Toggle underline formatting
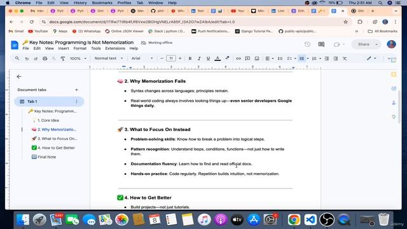The height and width of the screenshot is (229, 407). point(208,59)
